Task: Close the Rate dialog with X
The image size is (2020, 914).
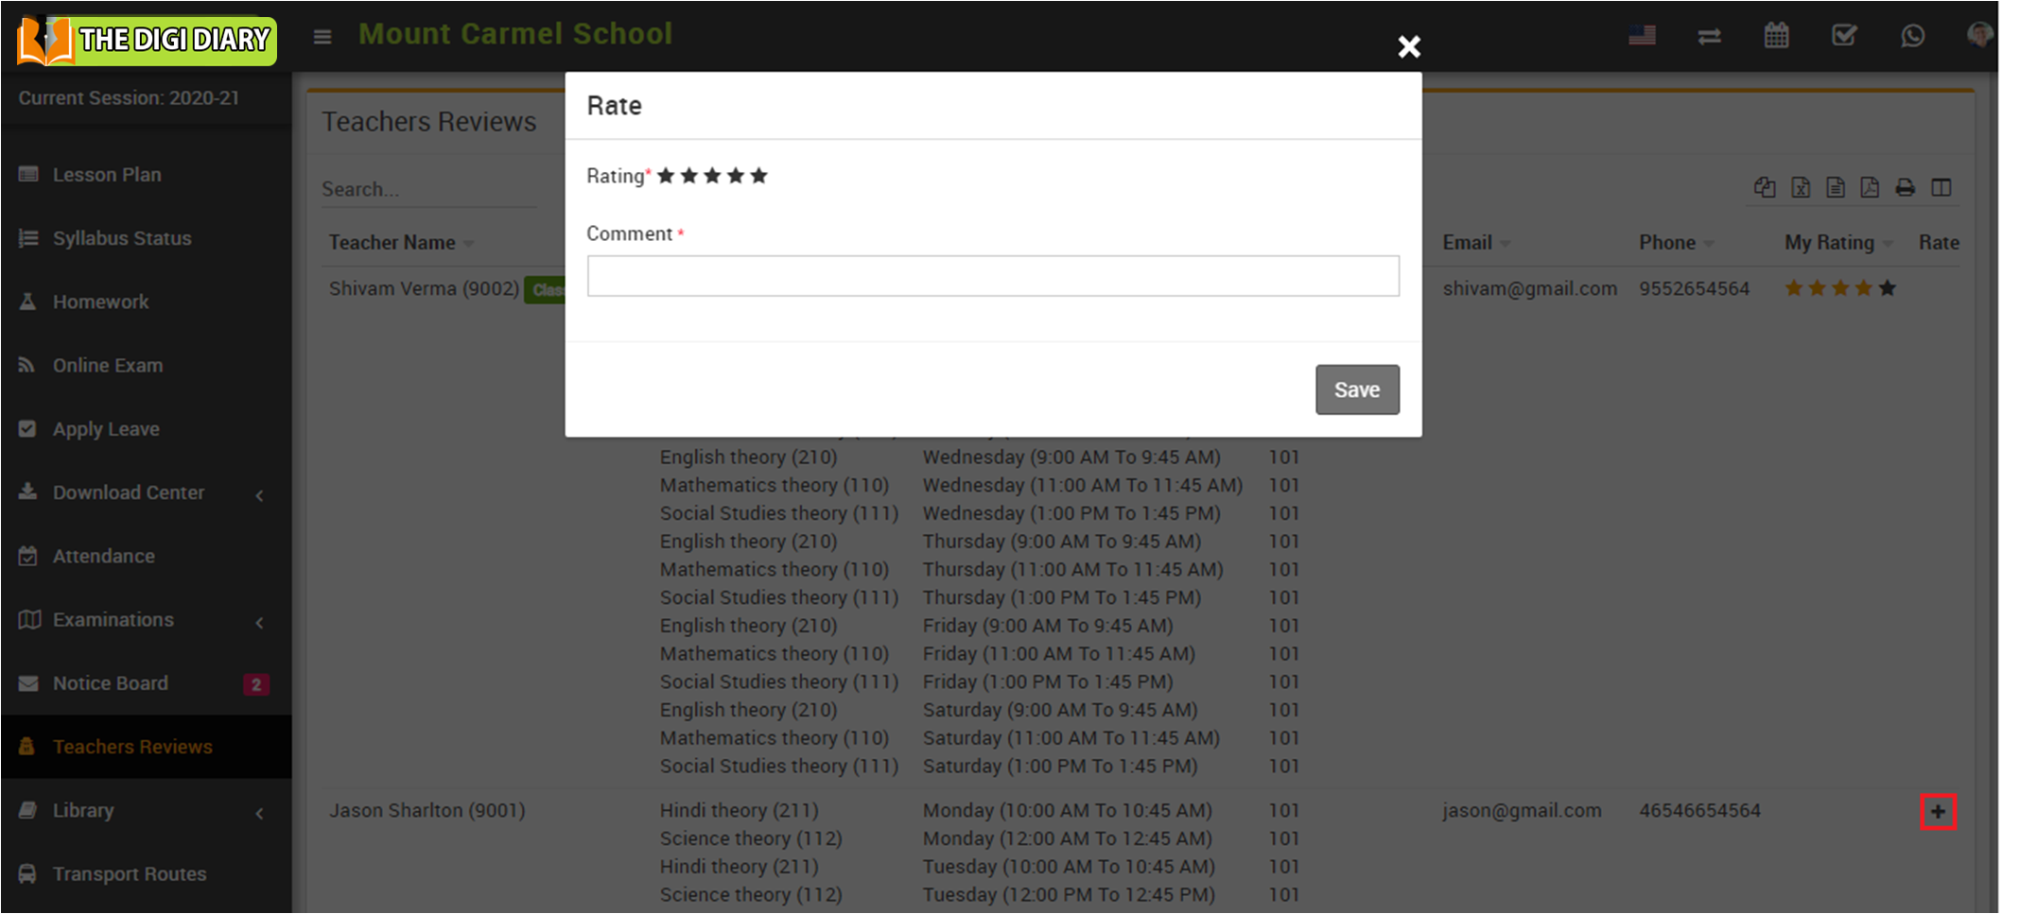Action: tap(1408, 46)
